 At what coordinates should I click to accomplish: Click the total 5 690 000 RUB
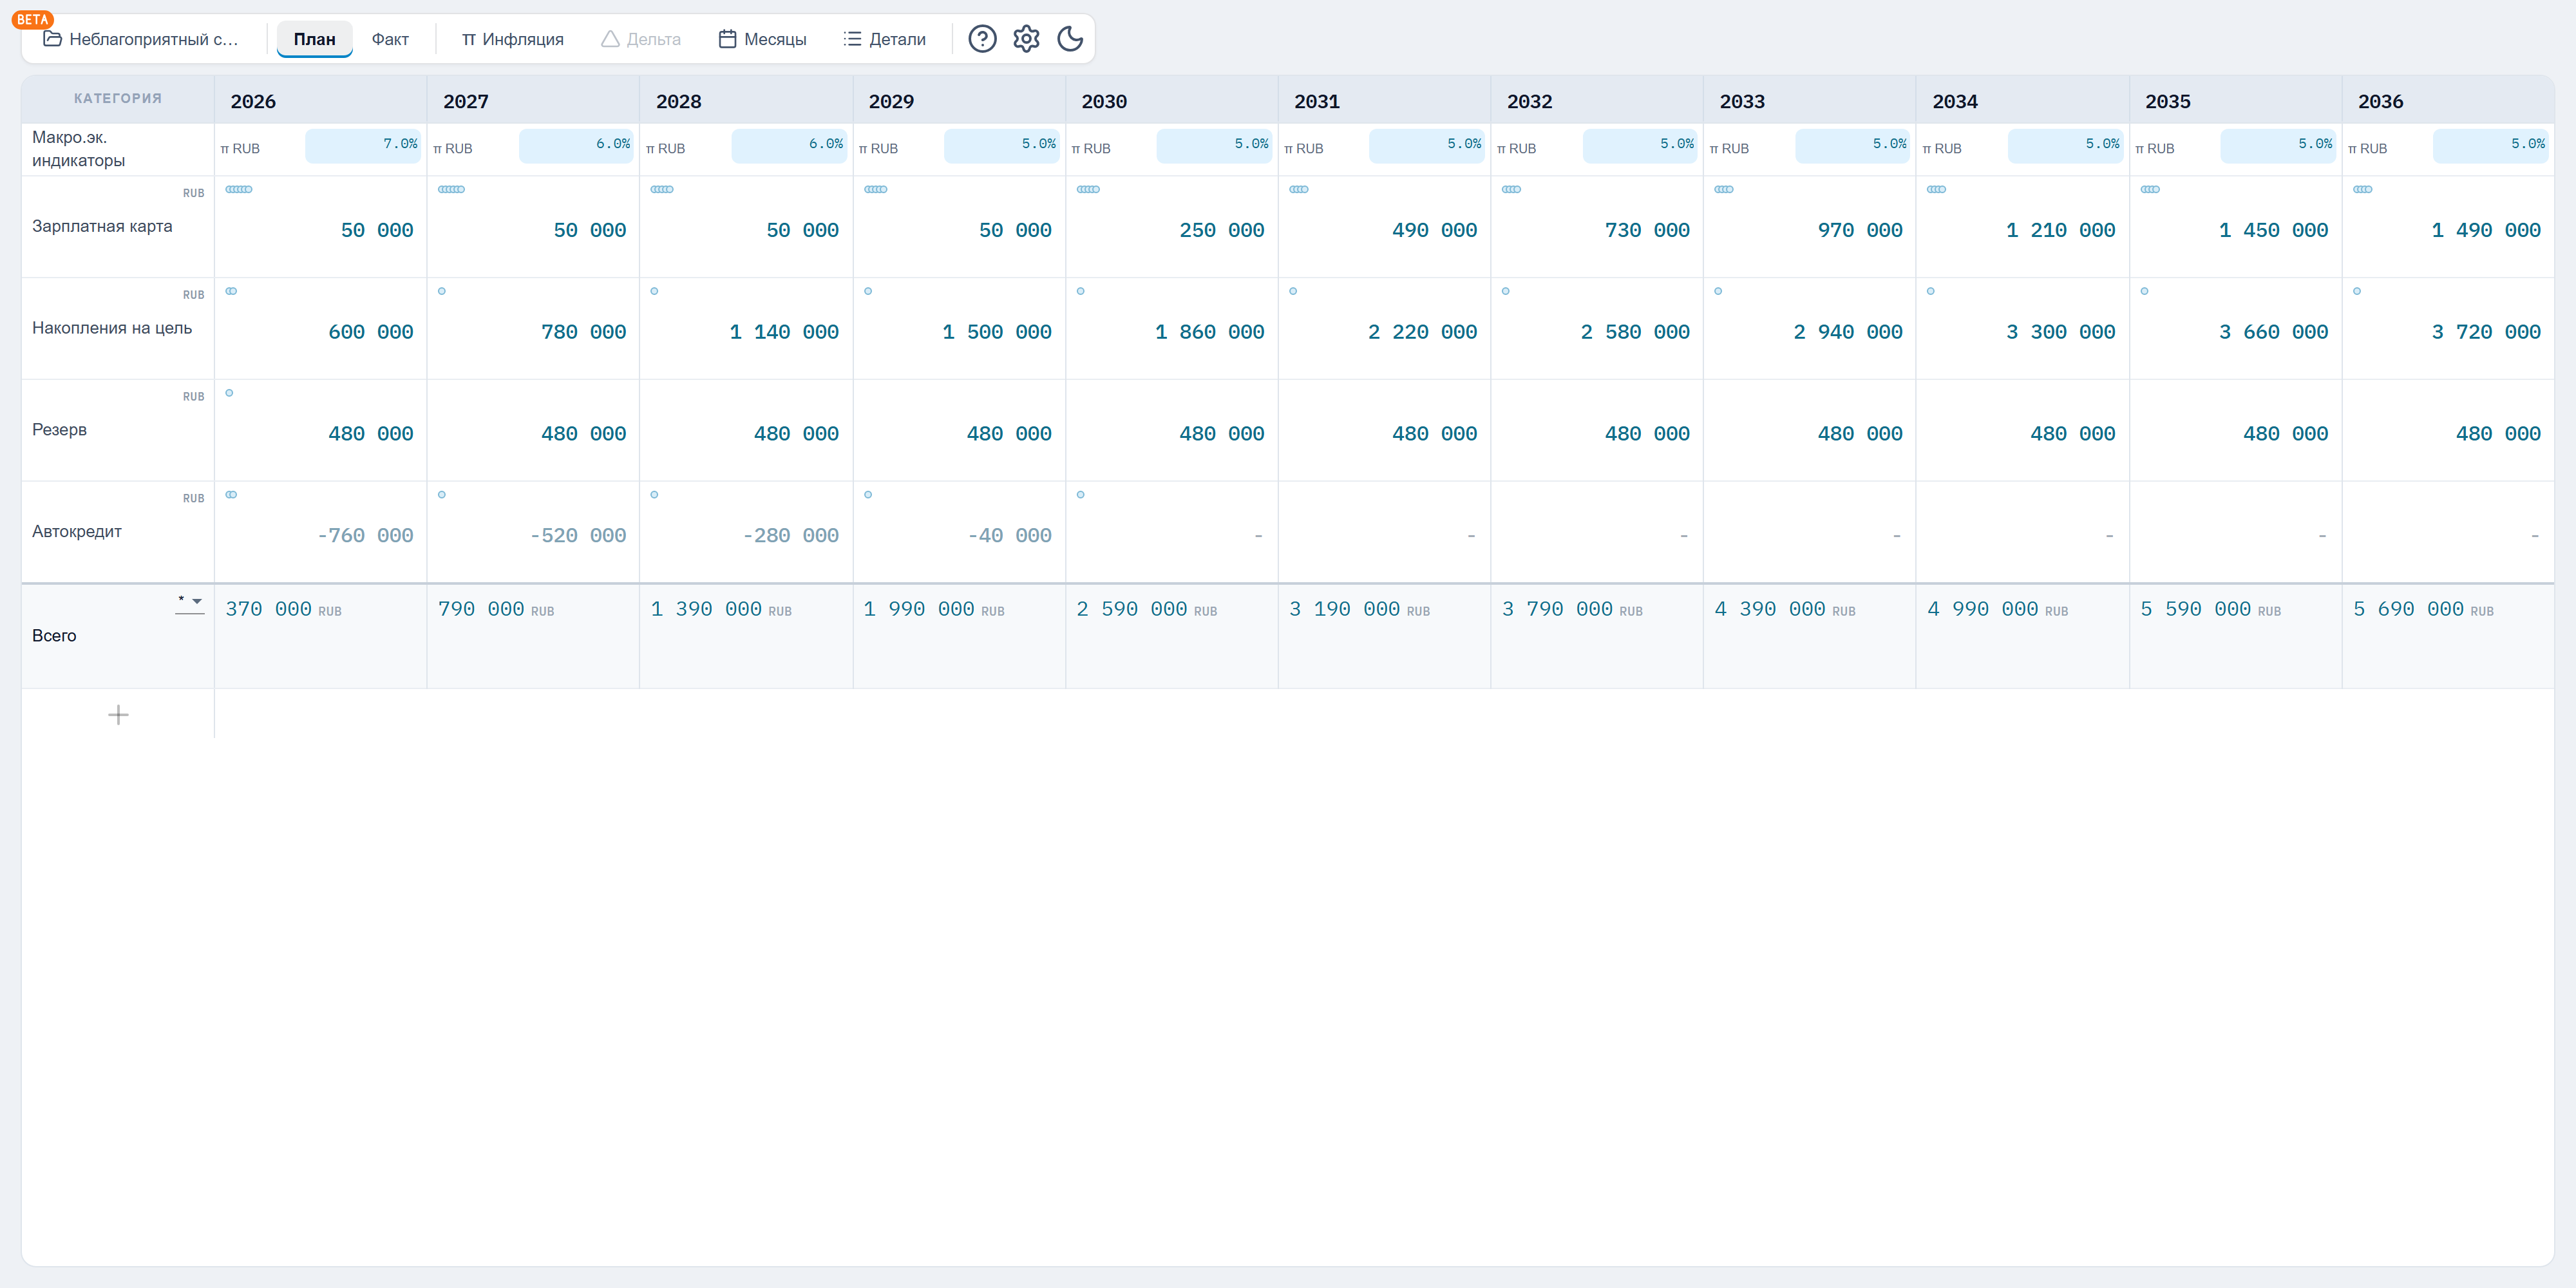[x=2423, y=609]
